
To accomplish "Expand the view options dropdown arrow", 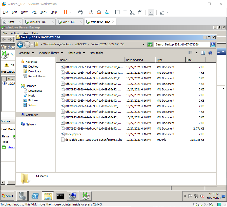I will pyautogui.click(x=196, y=53).
